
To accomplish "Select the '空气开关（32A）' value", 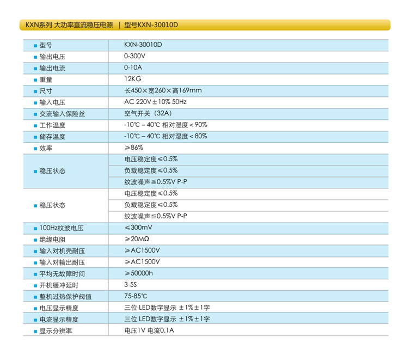I will pyautogui.click(x=149, y=113).
